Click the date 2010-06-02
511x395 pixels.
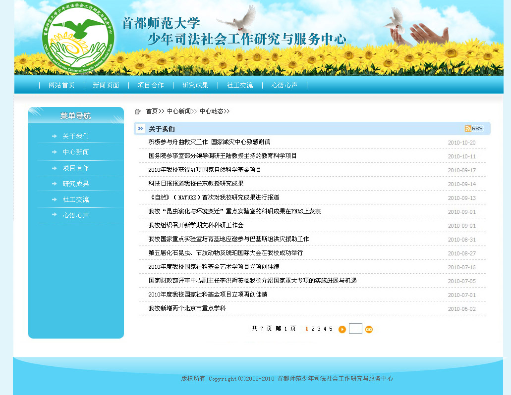(462, 309)
